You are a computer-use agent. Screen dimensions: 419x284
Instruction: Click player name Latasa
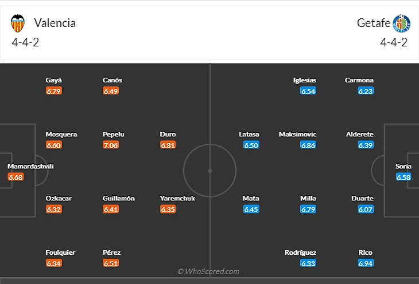click(x=249, y=134)
